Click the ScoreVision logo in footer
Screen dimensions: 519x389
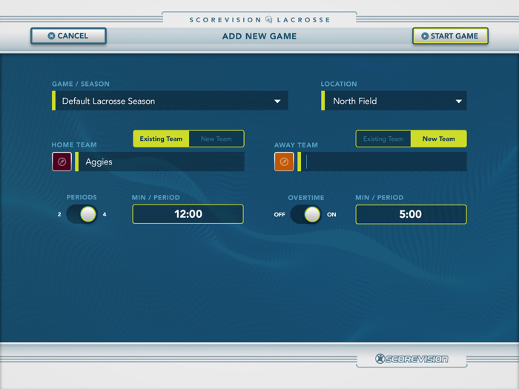click(x=411, y=359)
